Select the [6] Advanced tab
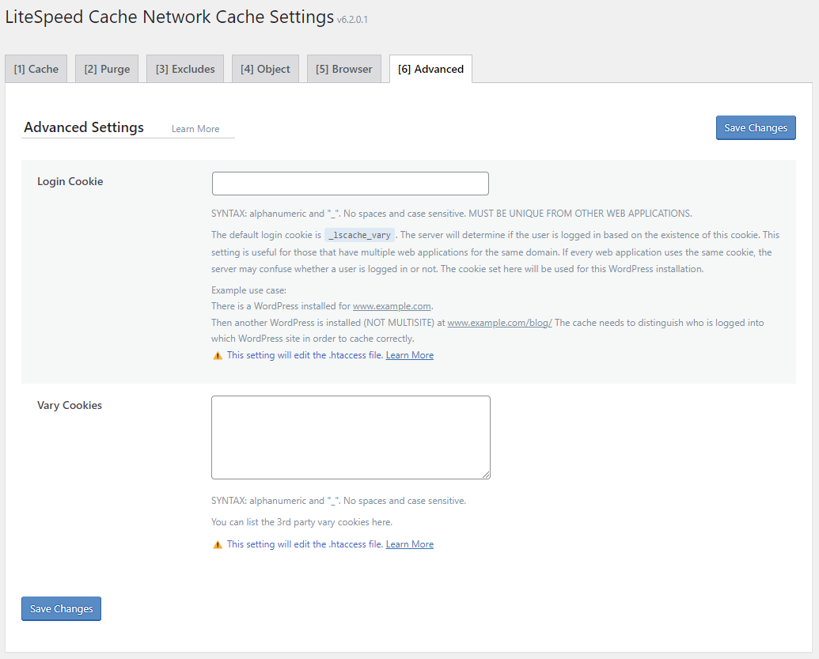819x659 pixels. pyautogui.click(x=431, y=69)
